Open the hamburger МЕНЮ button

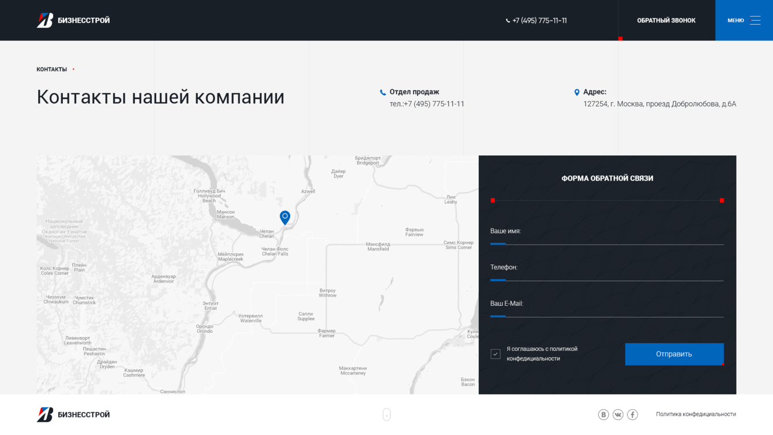[744, 20]
